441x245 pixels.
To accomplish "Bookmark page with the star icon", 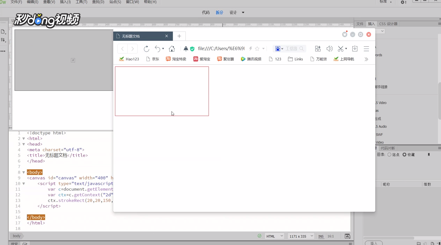I will coord(257,49).
